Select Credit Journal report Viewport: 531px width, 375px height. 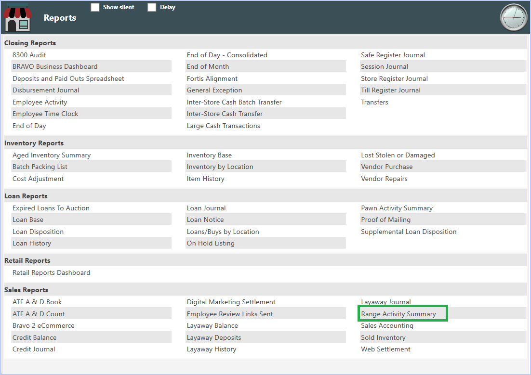click(34, 349)
